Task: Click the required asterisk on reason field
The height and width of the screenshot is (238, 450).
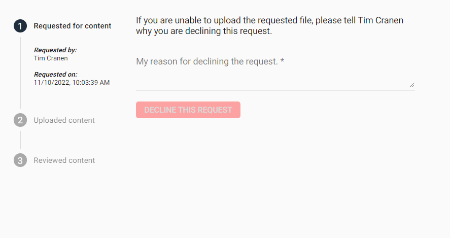Action: (x=283, y=62)
